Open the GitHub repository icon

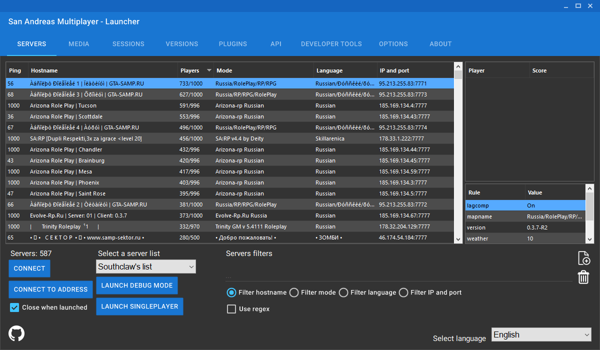click(x=16, y=333)
